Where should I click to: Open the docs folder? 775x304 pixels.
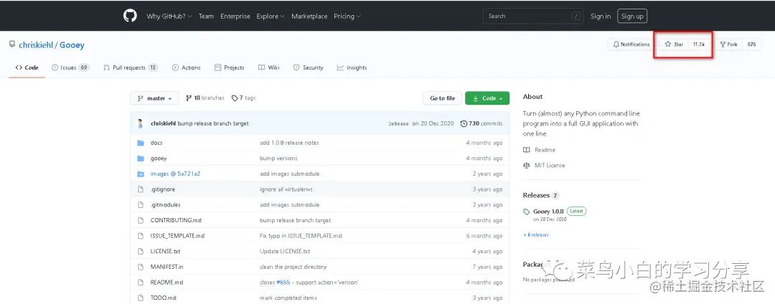pyautogui.click(x=156, y=143)
